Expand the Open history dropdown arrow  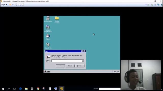83,61
